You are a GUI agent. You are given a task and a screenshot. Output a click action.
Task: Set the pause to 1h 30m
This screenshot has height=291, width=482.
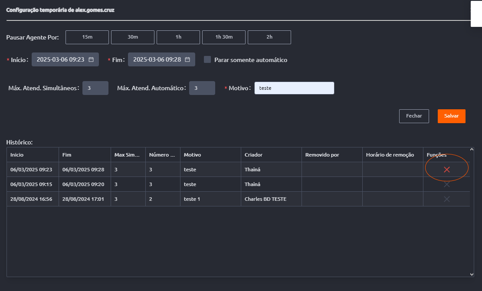pyautogui.click(x=224, y=37)
